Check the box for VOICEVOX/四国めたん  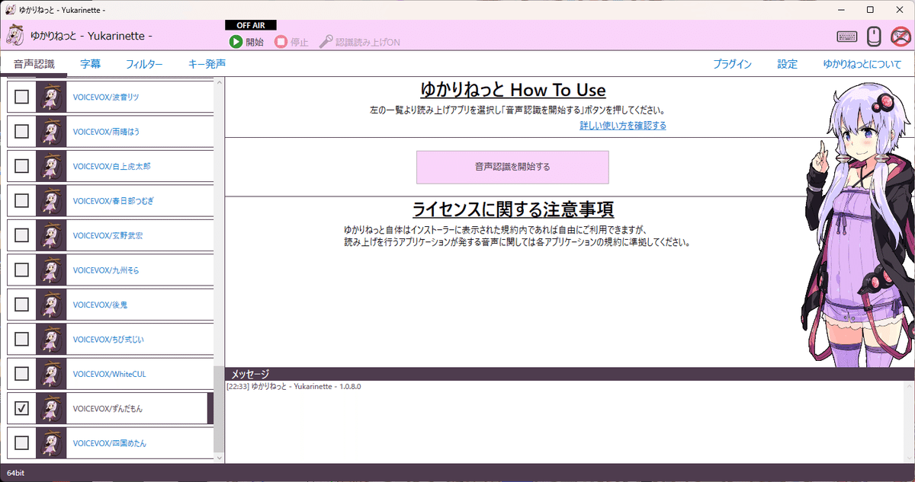click(x=22, y=443)
